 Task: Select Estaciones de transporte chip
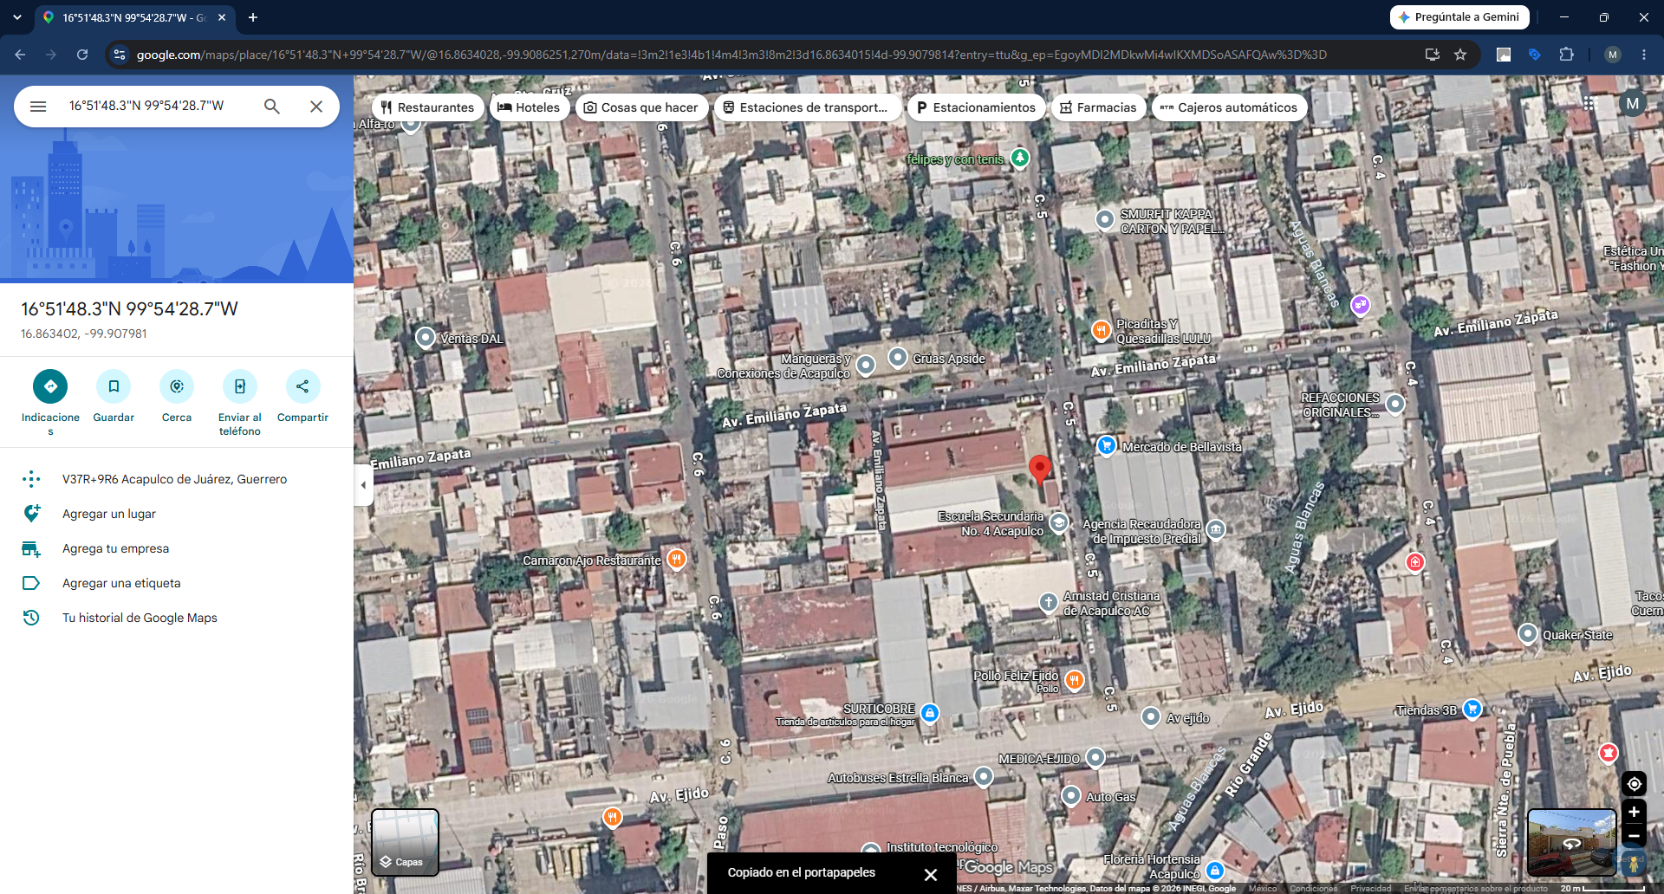coord(806,107)
